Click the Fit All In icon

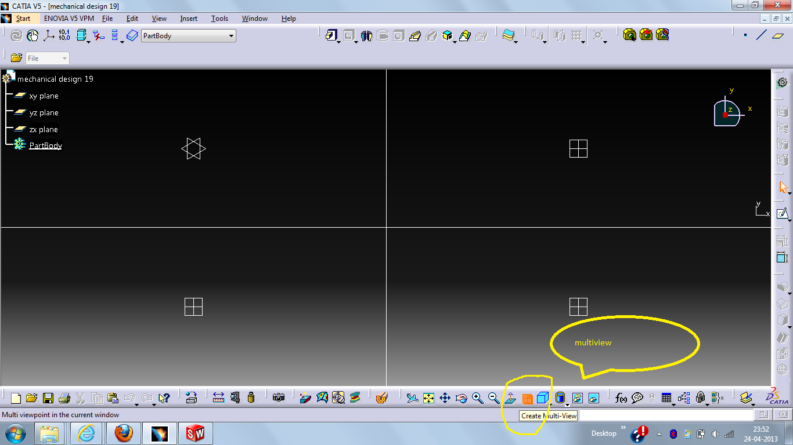point(428,398)
